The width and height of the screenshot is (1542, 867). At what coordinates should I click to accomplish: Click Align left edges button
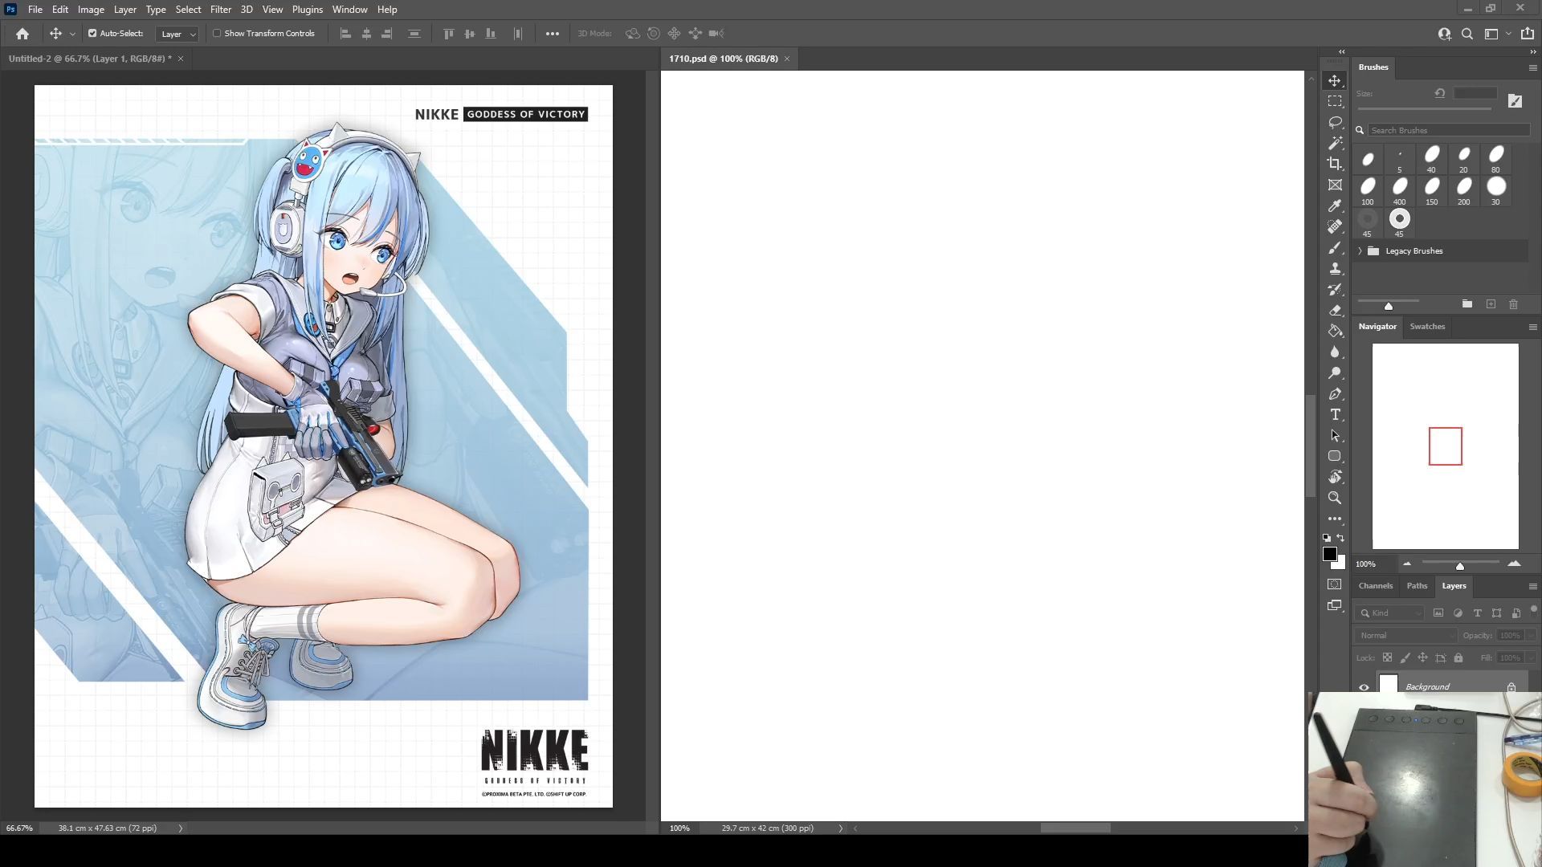tap(346, 34)
